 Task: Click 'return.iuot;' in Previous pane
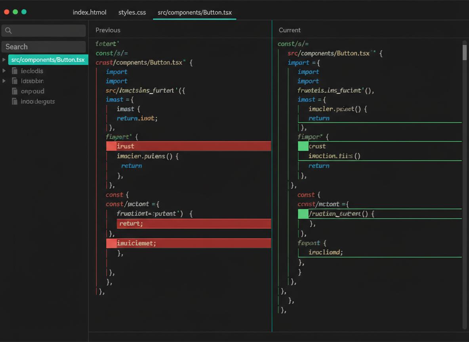pos(137,118)
